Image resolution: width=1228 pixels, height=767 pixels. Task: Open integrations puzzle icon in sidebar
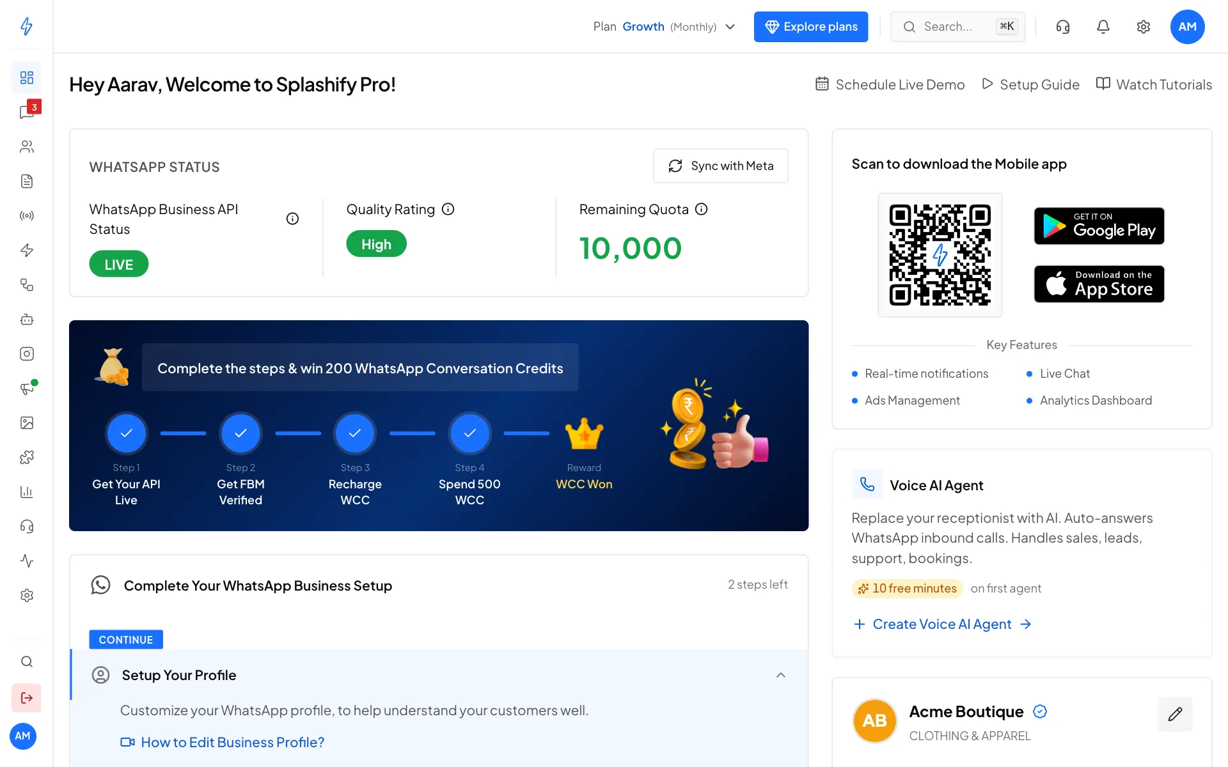click(26, 458)
